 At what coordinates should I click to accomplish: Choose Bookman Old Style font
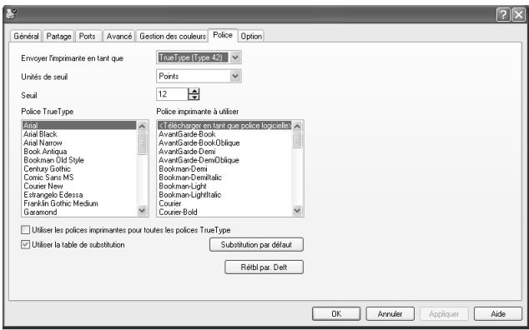[79, 160]
